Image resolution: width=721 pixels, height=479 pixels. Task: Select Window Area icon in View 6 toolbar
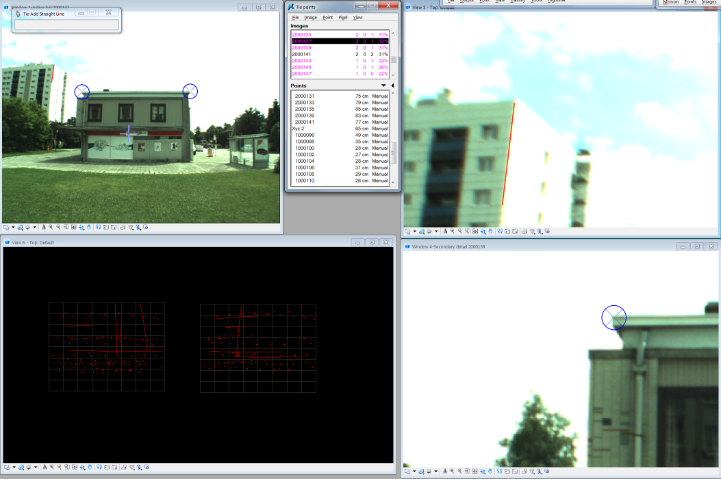click(x=66, y=467)
